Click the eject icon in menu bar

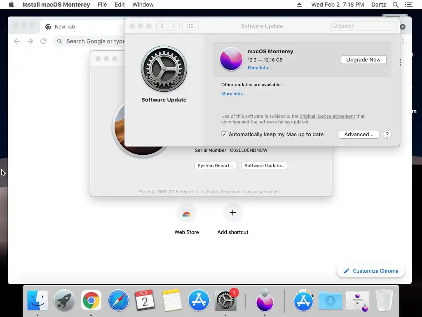[299, 5]
